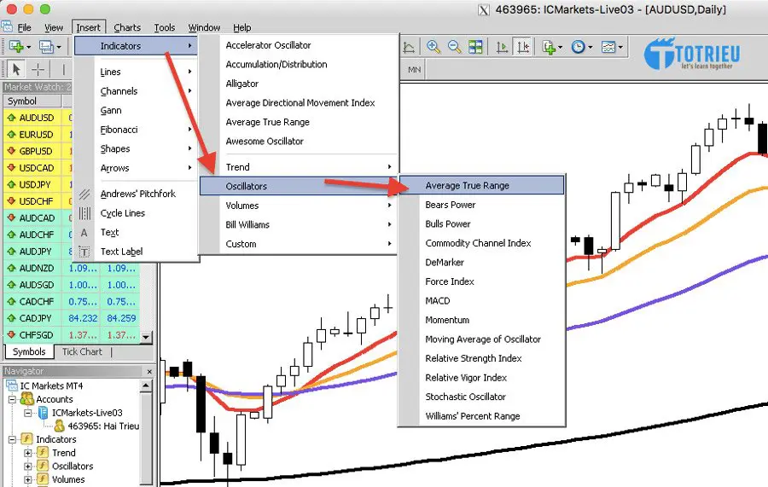
Task: Close the Navigator panel
Action: 150,371
